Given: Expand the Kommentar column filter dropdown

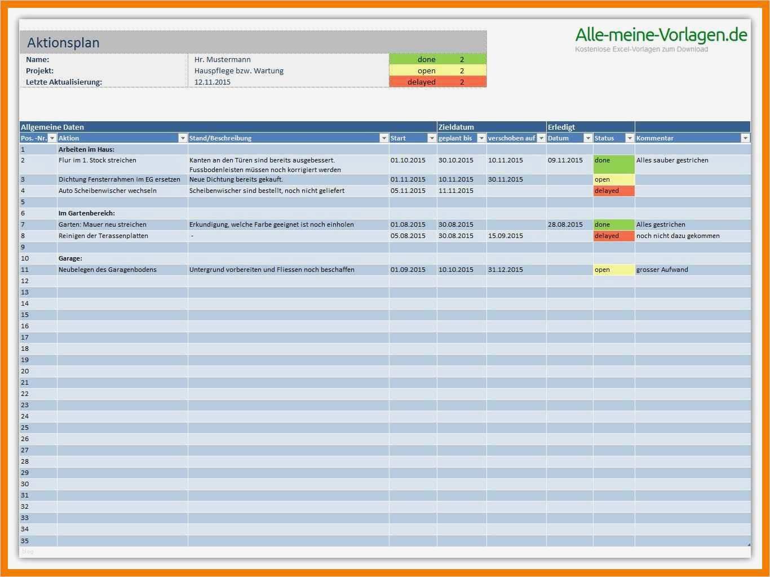Looking at the screenshot, I should click(745, 138).
